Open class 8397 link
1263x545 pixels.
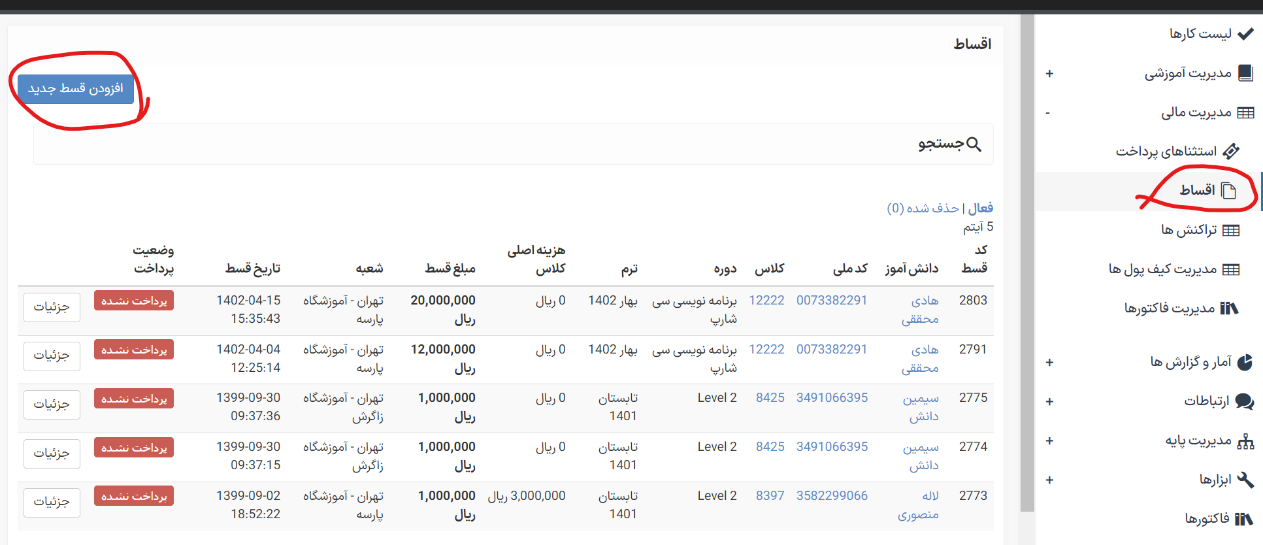click(770, 496)
